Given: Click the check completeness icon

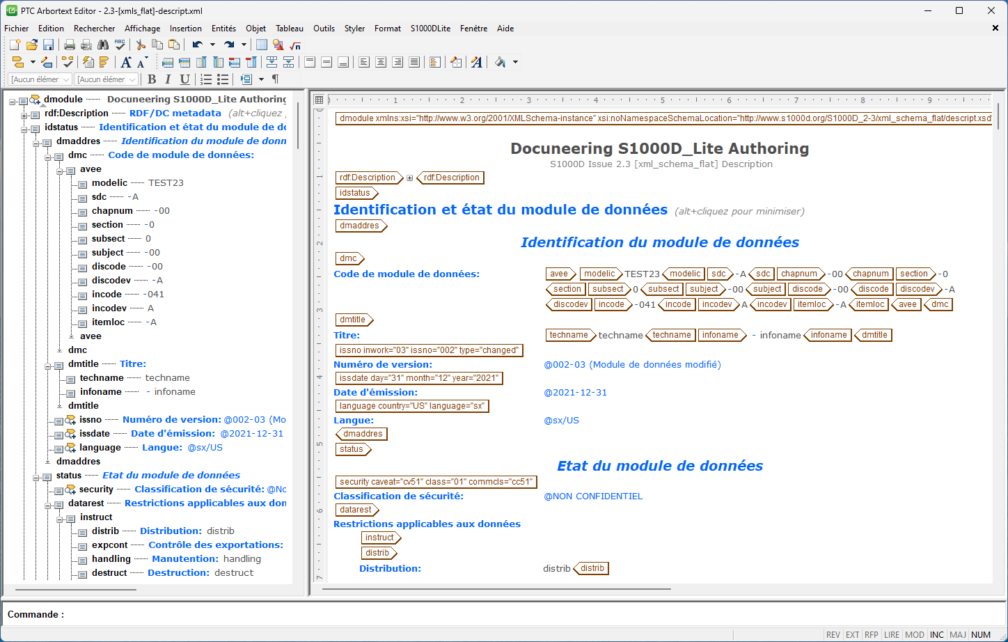Looking at the screenshot, I should [68, 62].
